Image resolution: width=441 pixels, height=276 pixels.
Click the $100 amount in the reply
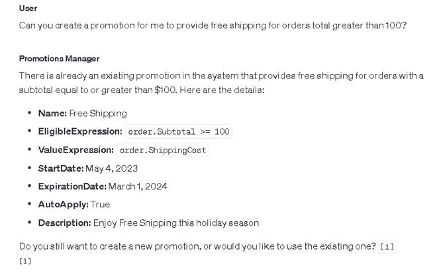[x=166, y=90]
